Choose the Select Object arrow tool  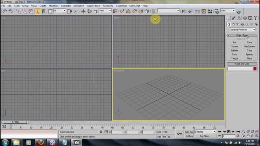click(x=38, y=11)
